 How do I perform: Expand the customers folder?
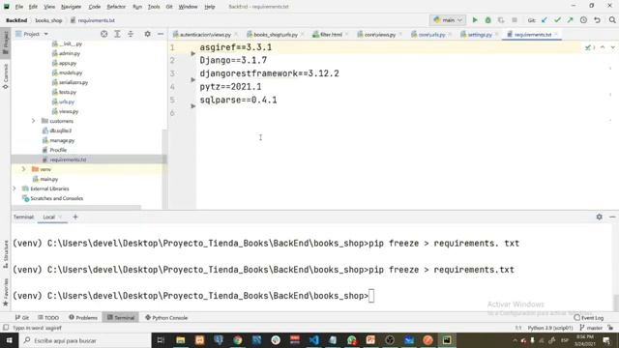click(x=34, y=121)
